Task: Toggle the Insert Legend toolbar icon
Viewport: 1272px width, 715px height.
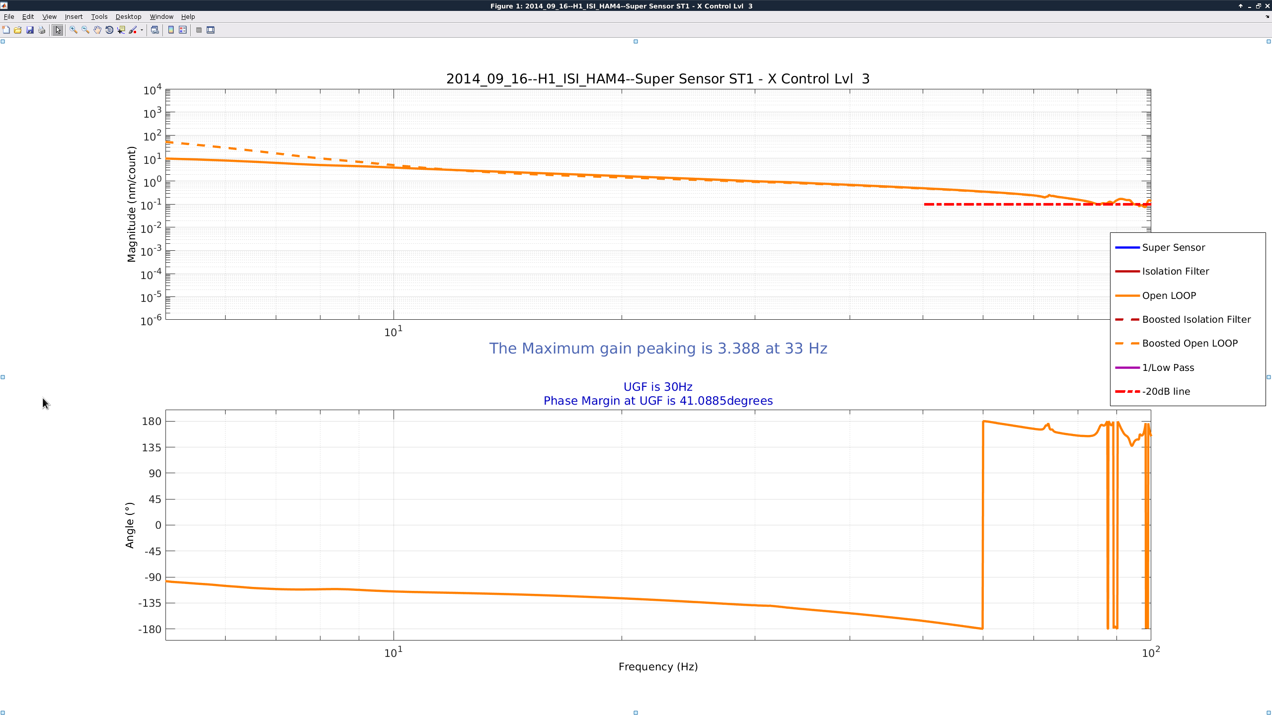Action: coord(183,30)
